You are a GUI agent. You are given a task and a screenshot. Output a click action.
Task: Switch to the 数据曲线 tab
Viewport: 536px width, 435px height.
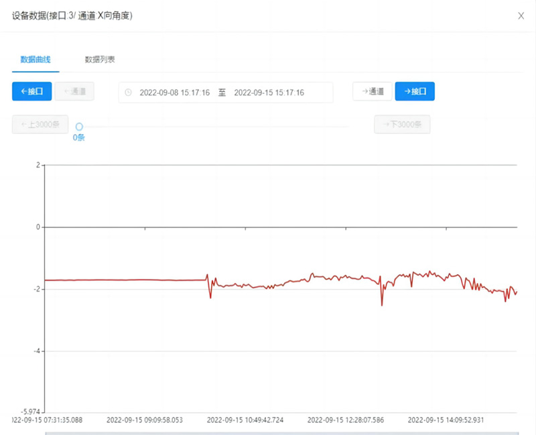click(x=36, y=59)
